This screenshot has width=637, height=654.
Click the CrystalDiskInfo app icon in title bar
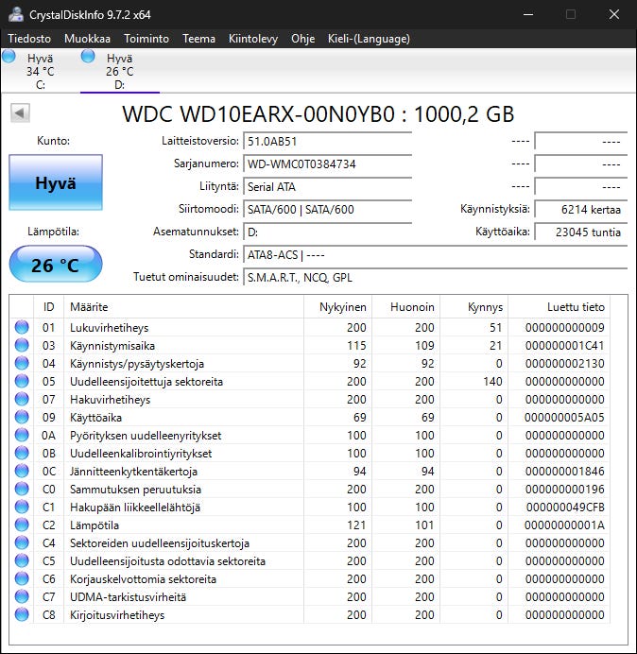(15, 14)
